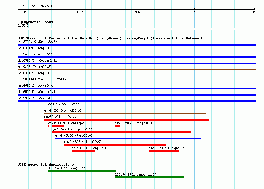Click the esv1202925 (Levy2007) text label

coord(167,148)
